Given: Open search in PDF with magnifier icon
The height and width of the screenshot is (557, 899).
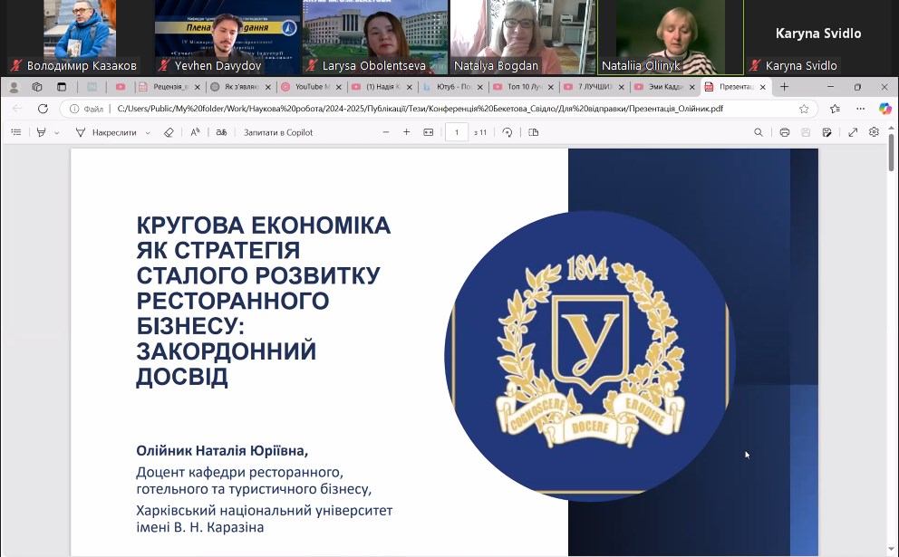Looking at the screenshot, I should pos(759,132).
